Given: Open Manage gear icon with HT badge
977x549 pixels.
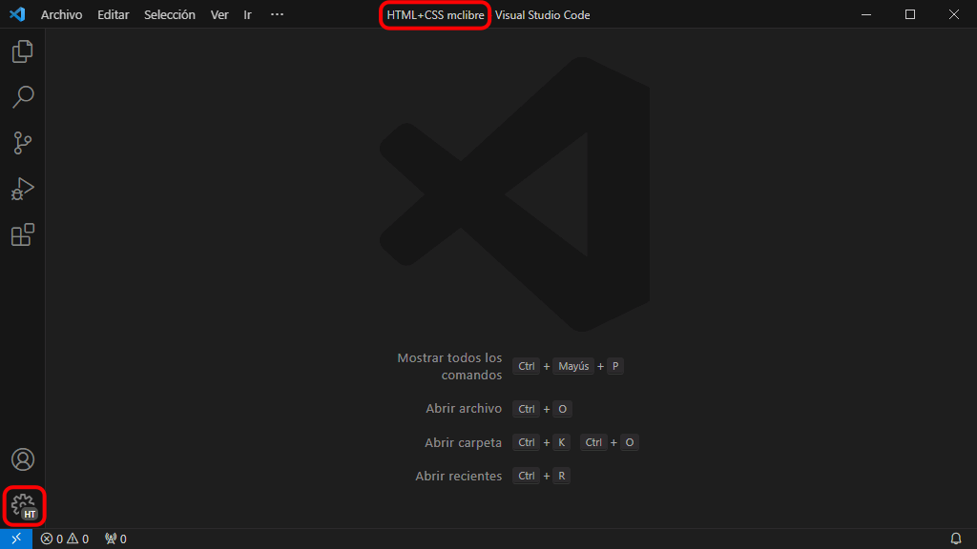Looking at the screenshot, I should point(24,506).
